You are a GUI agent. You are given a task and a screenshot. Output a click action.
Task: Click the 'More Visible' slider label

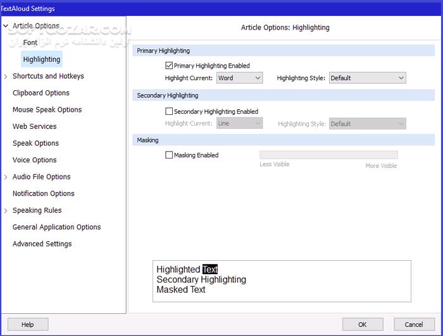(381, 165)
